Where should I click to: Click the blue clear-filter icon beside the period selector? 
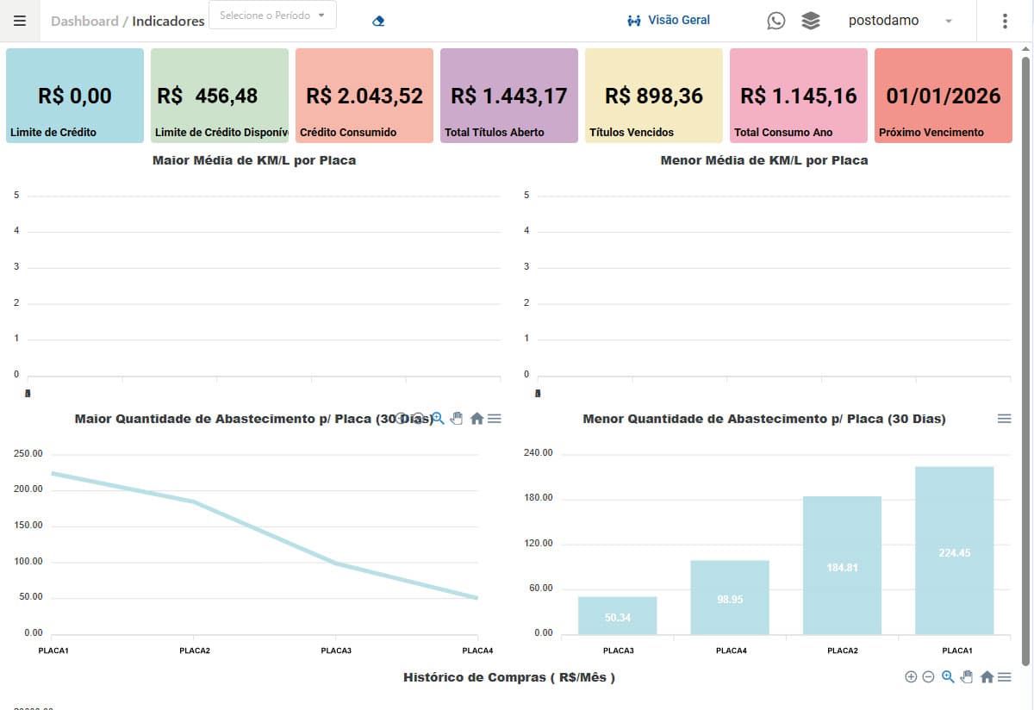(377, 21)
